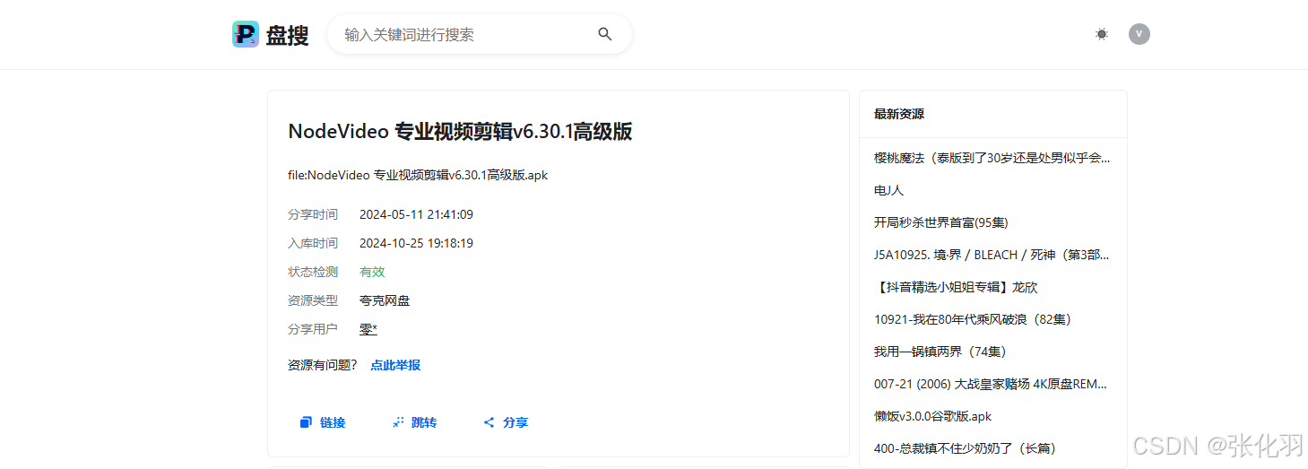Click the NodeVideo 专业视频剪辑v6.30.1高级版 title

(x=460, y=132)
